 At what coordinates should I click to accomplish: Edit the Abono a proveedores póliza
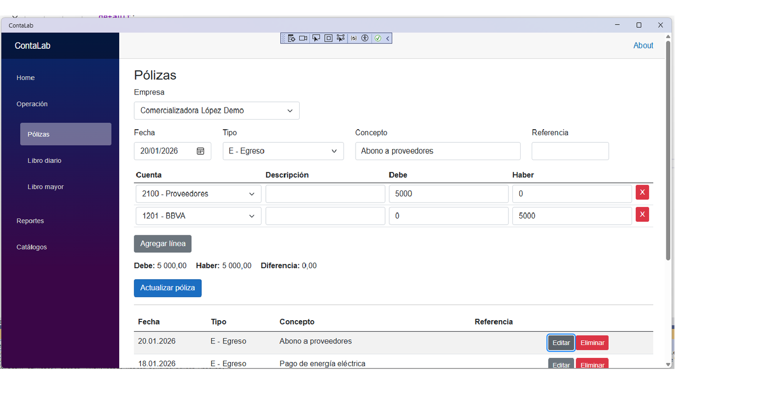[561, 343]
